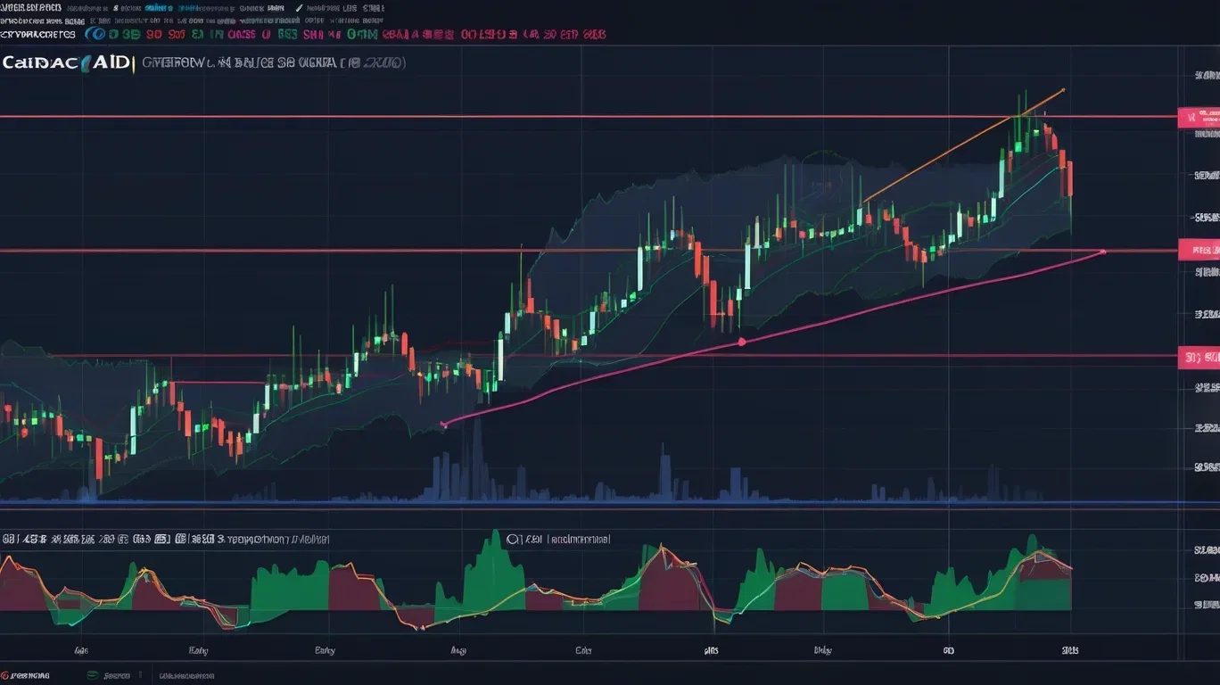This screenshot has width=1220, height=685.
Task: Click the right endpoint of the pink trendline
Action: pyautogui.click(x=1103, y=252)
